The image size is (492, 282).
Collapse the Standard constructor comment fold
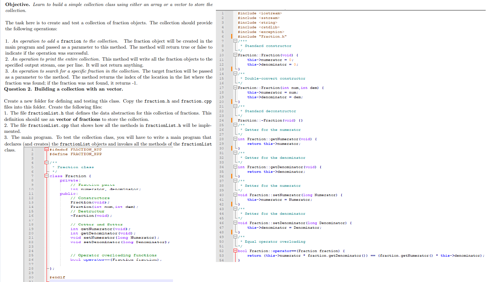pyautogui.click(x=235, y=41)
